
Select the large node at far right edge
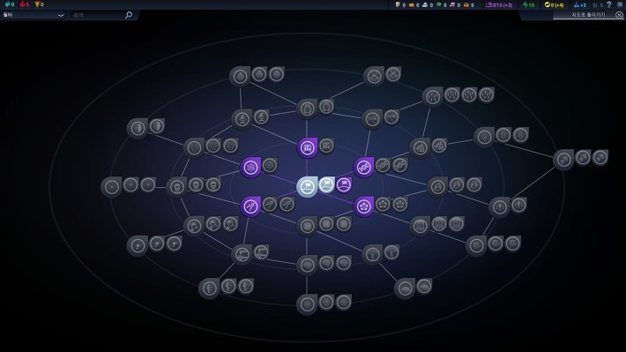pyautogui.click(x=563, y=160)
